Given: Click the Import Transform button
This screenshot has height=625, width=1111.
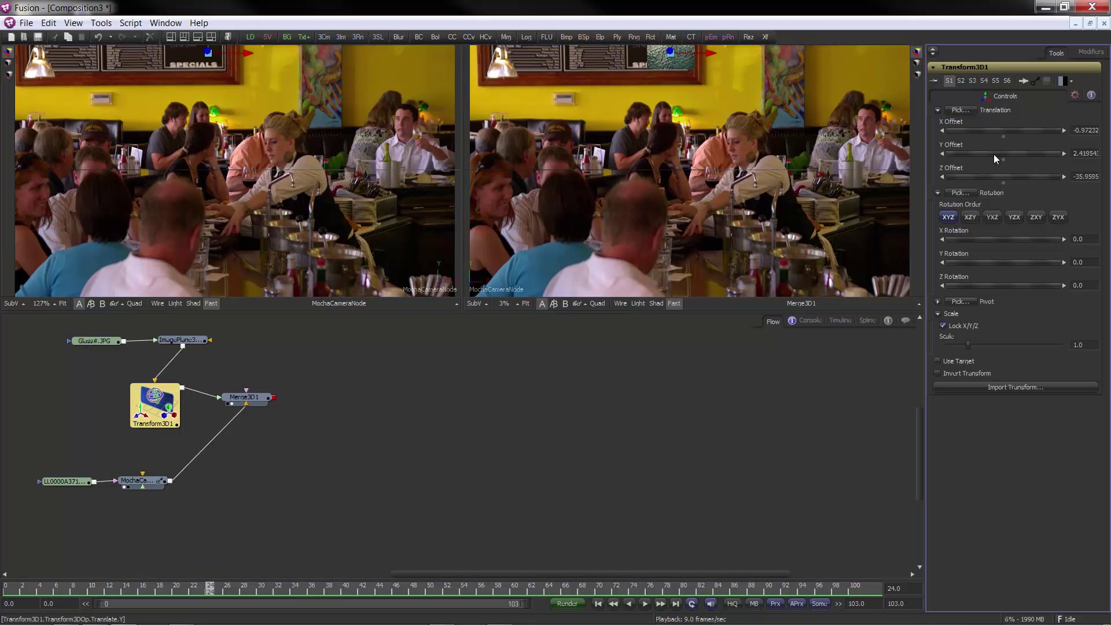Looking at the screenshot, I should 1015,387.
